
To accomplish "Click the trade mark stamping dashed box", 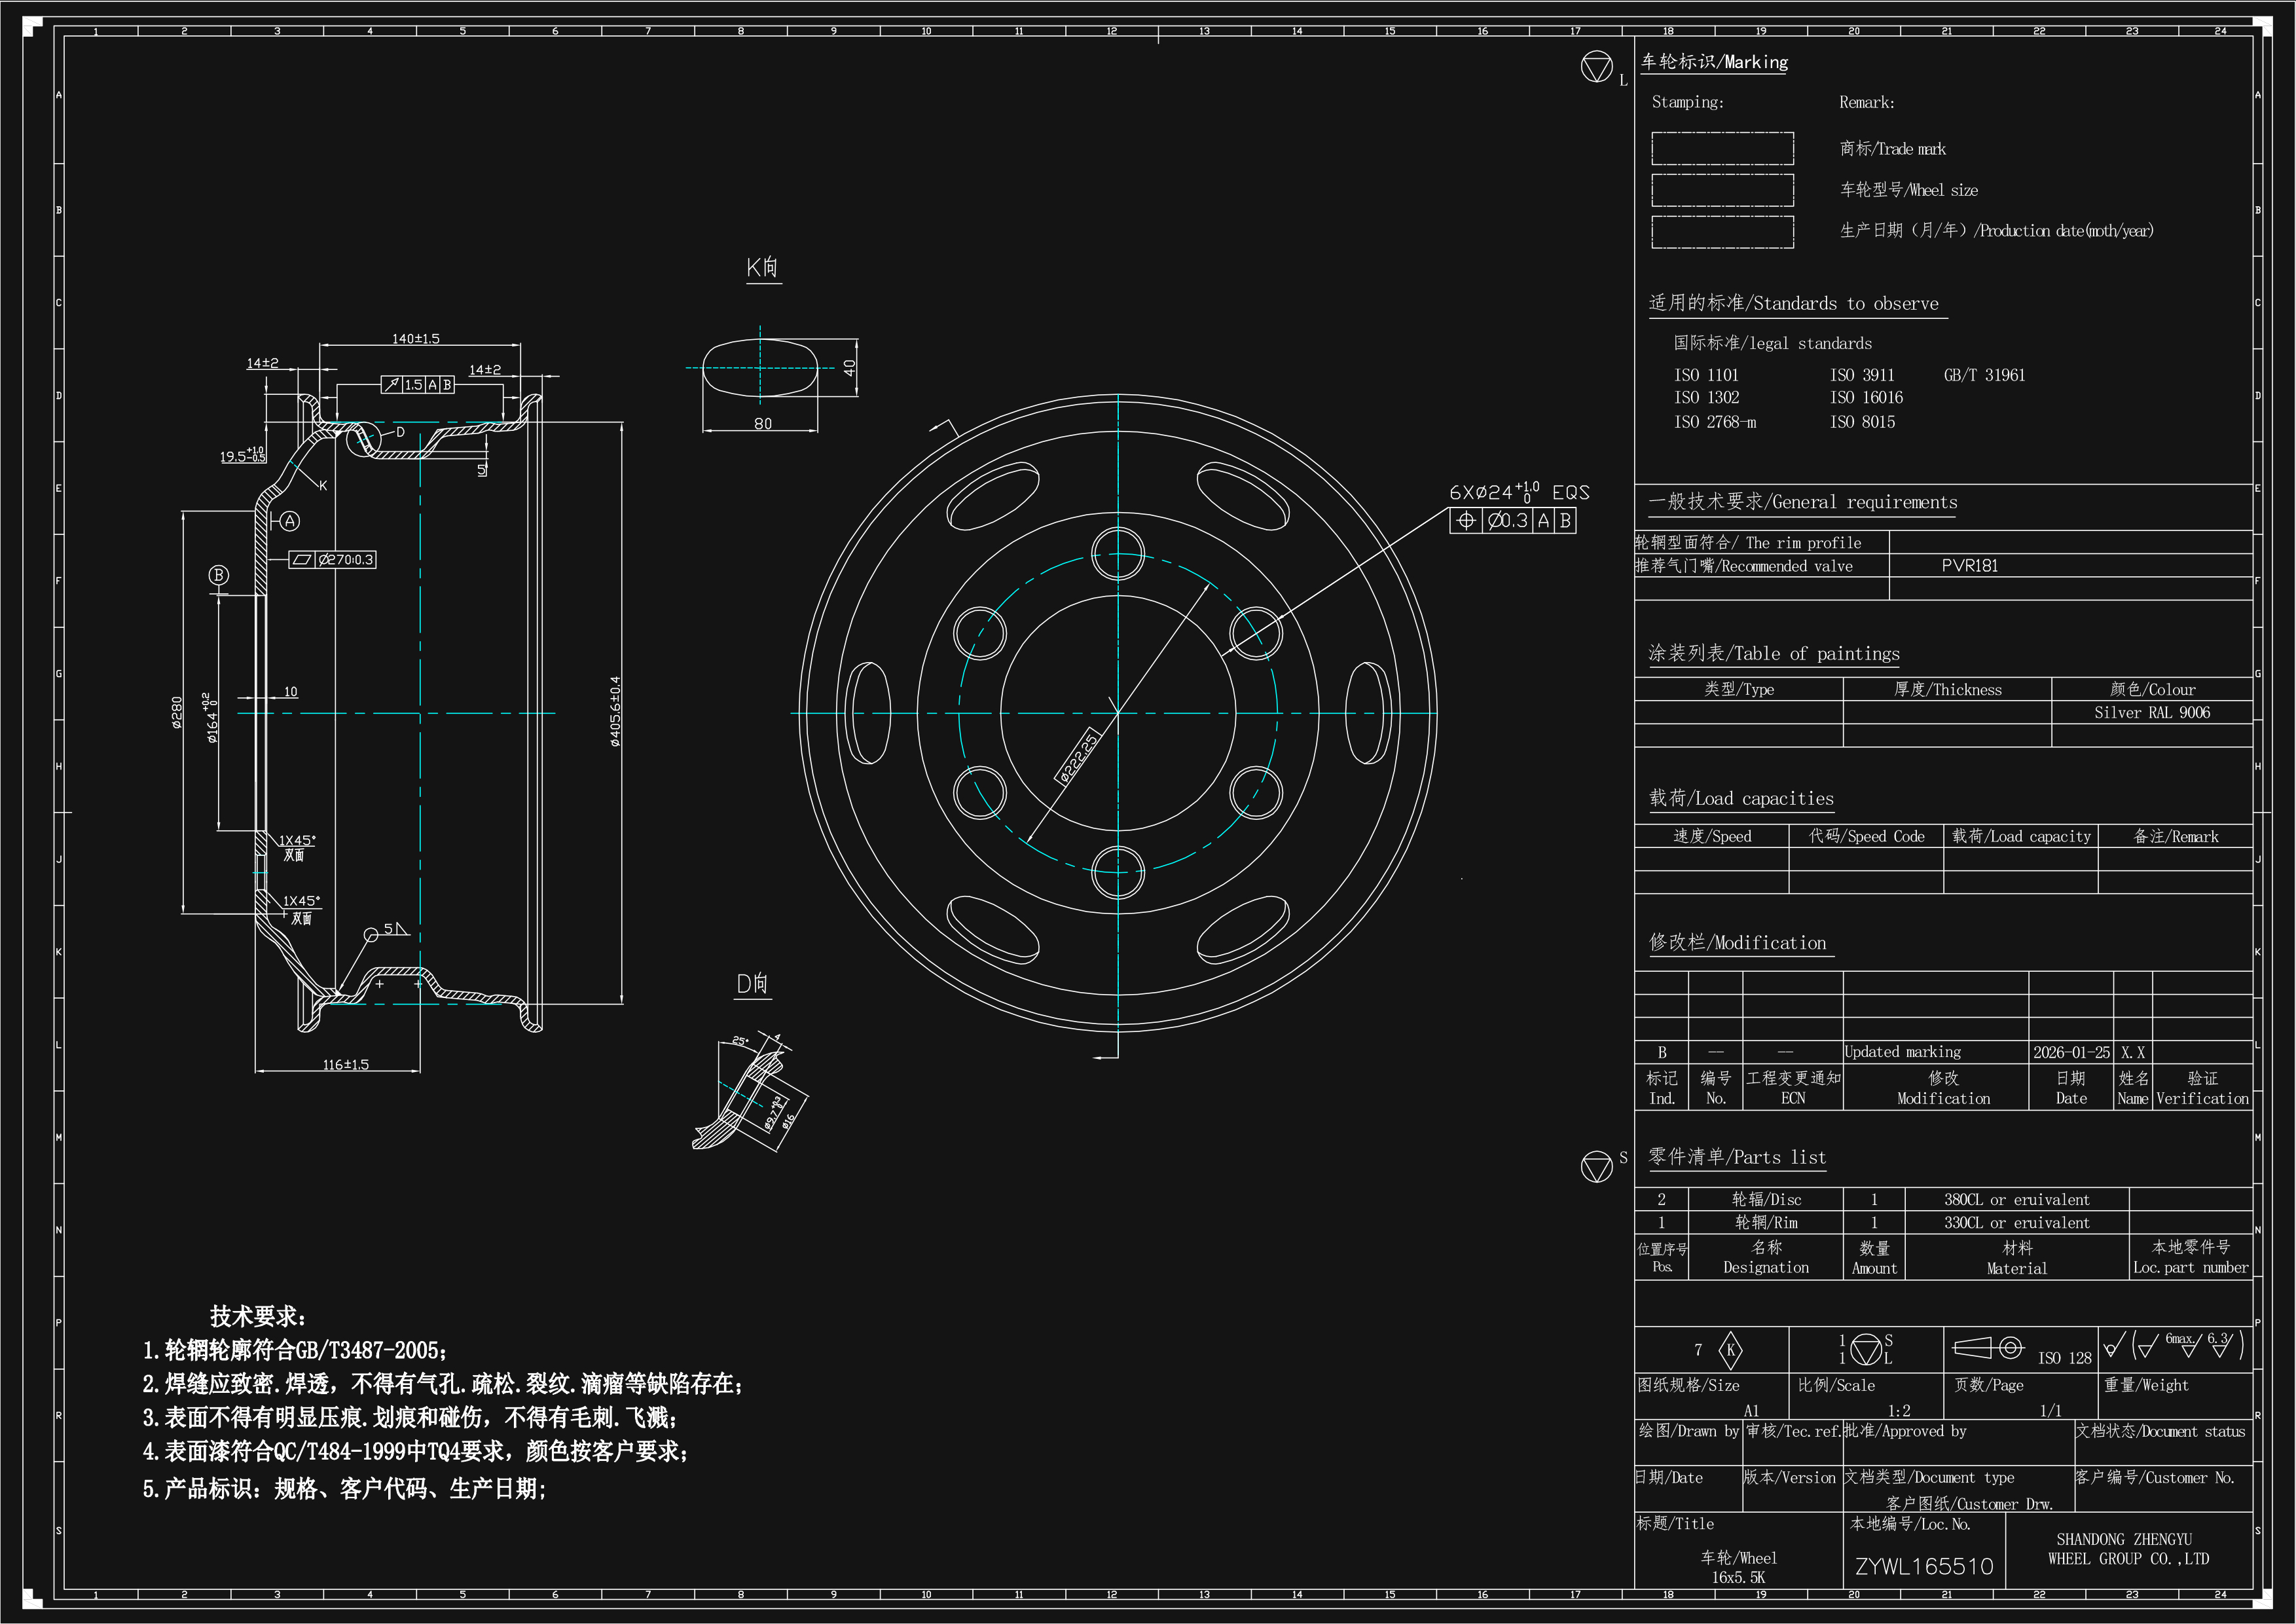I will (1722, 148).
